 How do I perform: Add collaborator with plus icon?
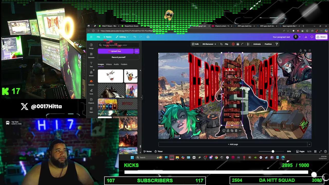click(x=300, y=37)
